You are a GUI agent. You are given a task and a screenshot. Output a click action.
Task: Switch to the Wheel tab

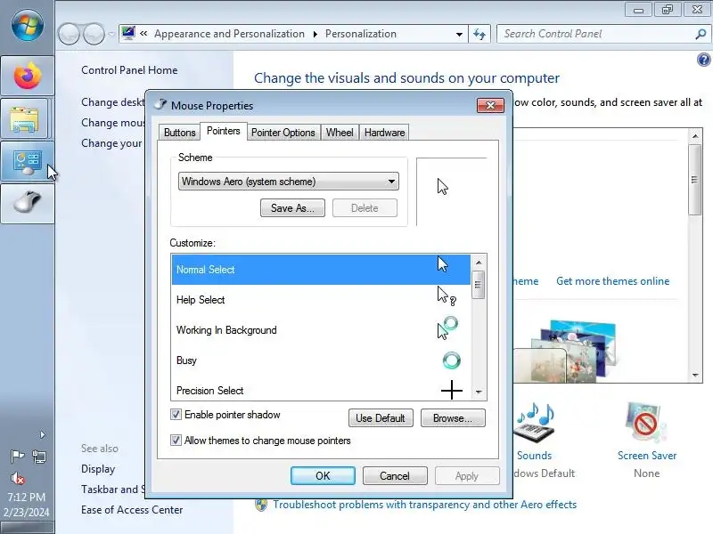(340, 132)
